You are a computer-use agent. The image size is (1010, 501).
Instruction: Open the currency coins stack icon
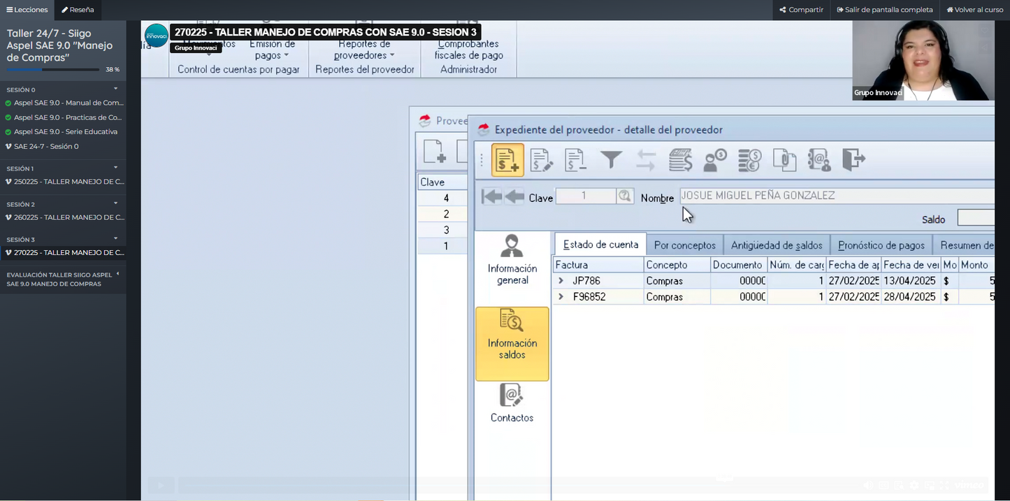point(750,160)
